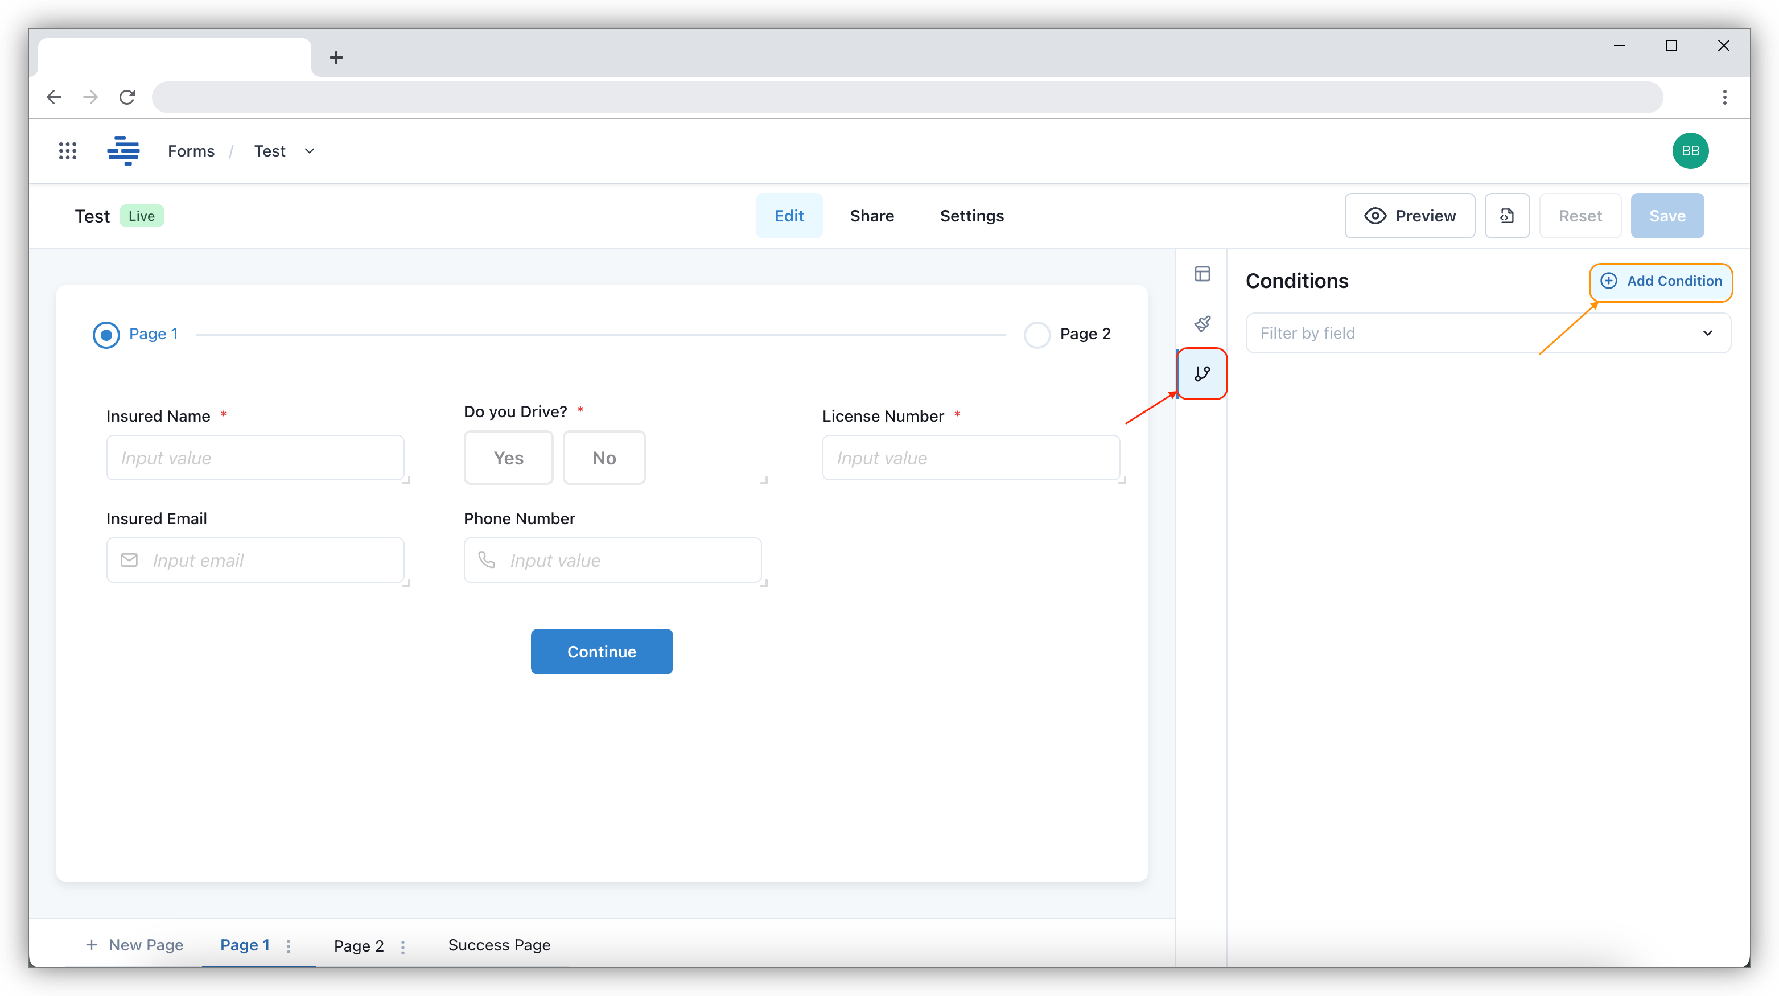Image resolution: width=1779 pixels, height=996 pixels.
Task: Click the preview eye icon
Action: [1377, 215]
